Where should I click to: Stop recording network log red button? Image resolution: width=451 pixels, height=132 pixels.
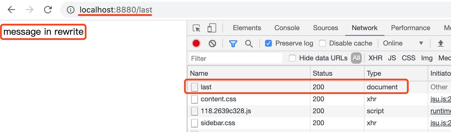pyautogui.click(x=196, y=43)
